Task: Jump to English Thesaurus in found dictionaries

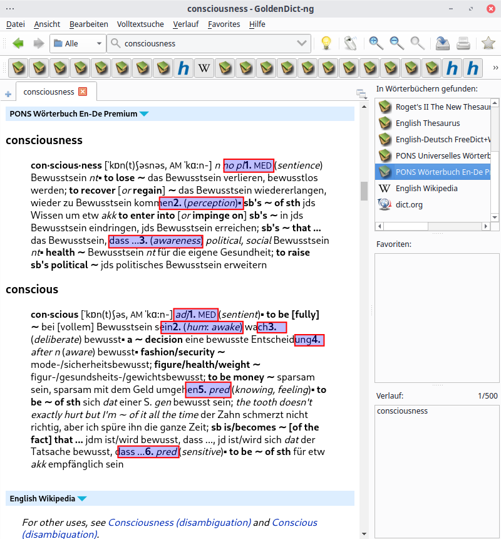Action: (x=434, y=123)
